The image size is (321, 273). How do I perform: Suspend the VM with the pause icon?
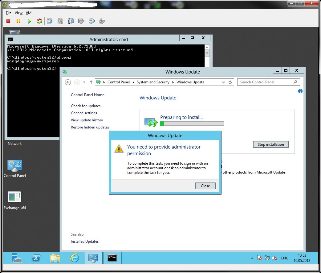click(18, 21)
